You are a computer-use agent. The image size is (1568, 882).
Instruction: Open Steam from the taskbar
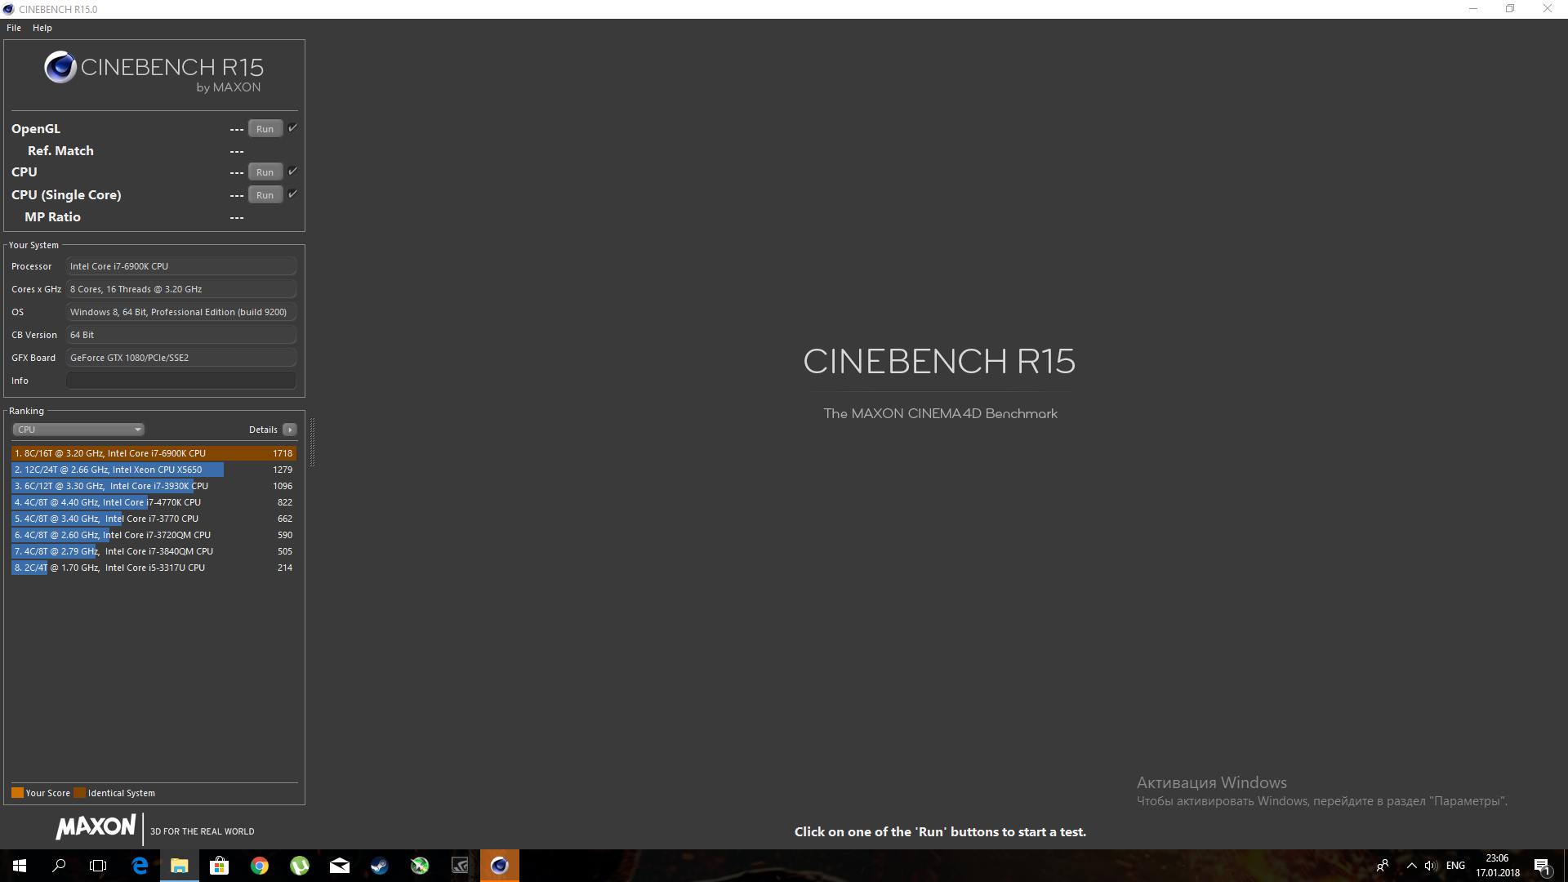tap(380, 866)
